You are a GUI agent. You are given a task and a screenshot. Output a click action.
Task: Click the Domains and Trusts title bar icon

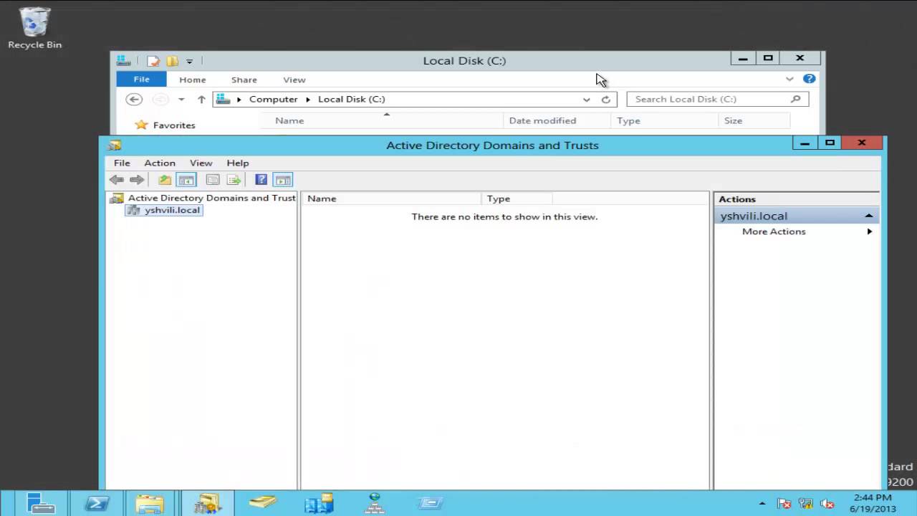coord(115,145)
